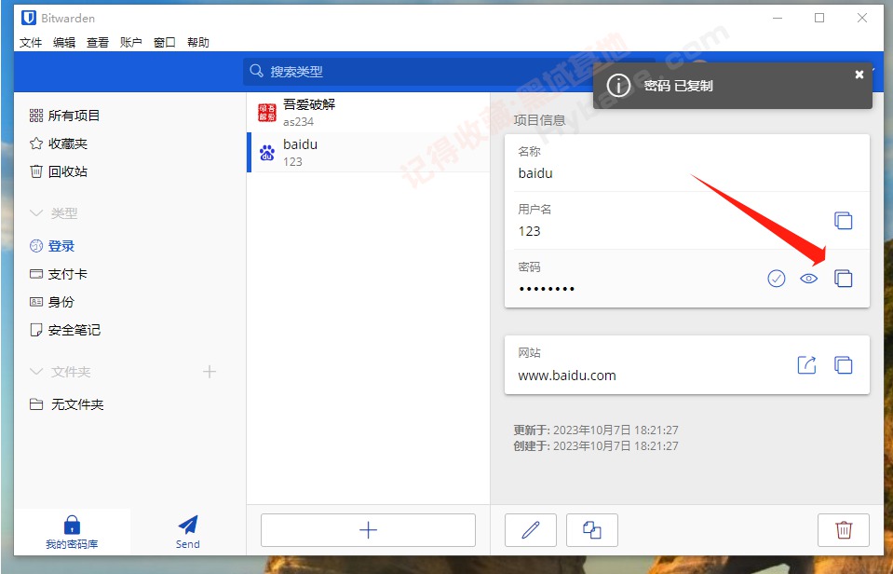Add a new item with the plus button
This screenshot has width=893, height=574.
pos(368,530)
